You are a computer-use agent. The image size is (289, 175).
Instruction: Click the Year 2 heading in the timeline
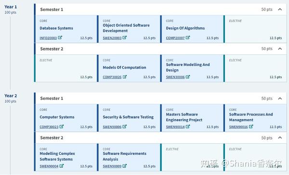[x=11, y=96]
